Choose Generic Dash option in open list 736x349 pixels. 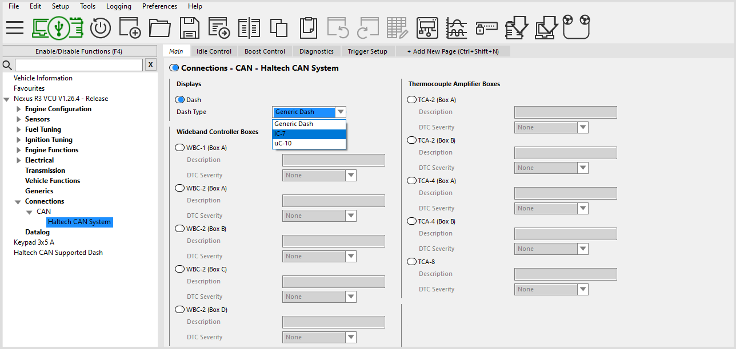[309, 124]
